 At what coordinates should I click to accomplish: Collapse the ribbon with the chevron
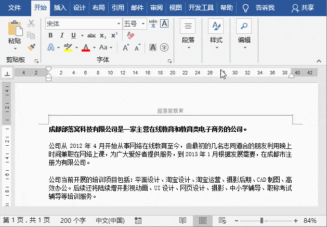point(319,61)
